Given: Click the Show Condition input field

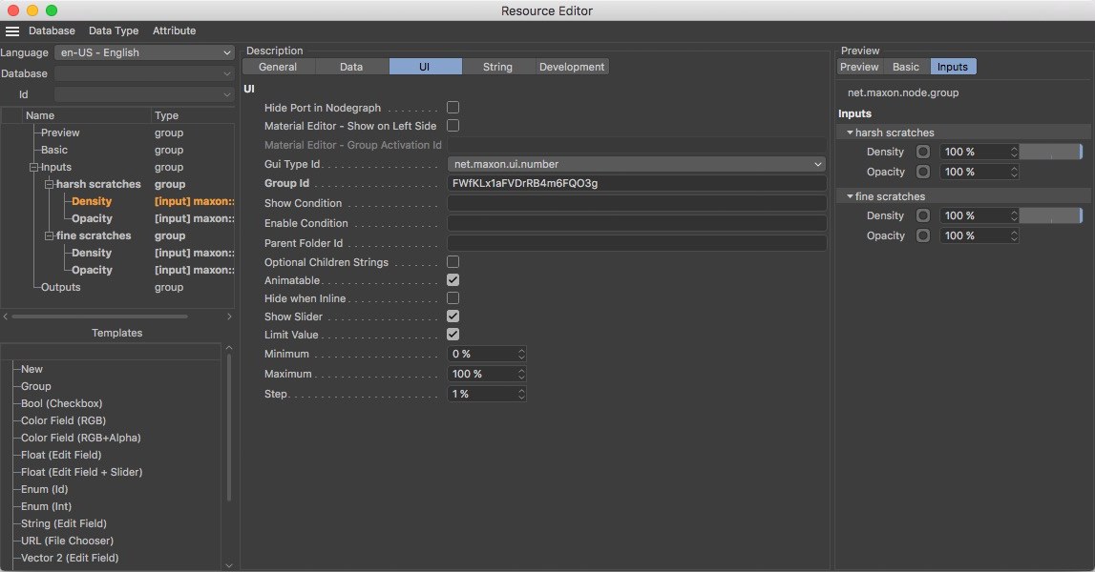Looking at the screenshot, I should click(x=636, y=203).
